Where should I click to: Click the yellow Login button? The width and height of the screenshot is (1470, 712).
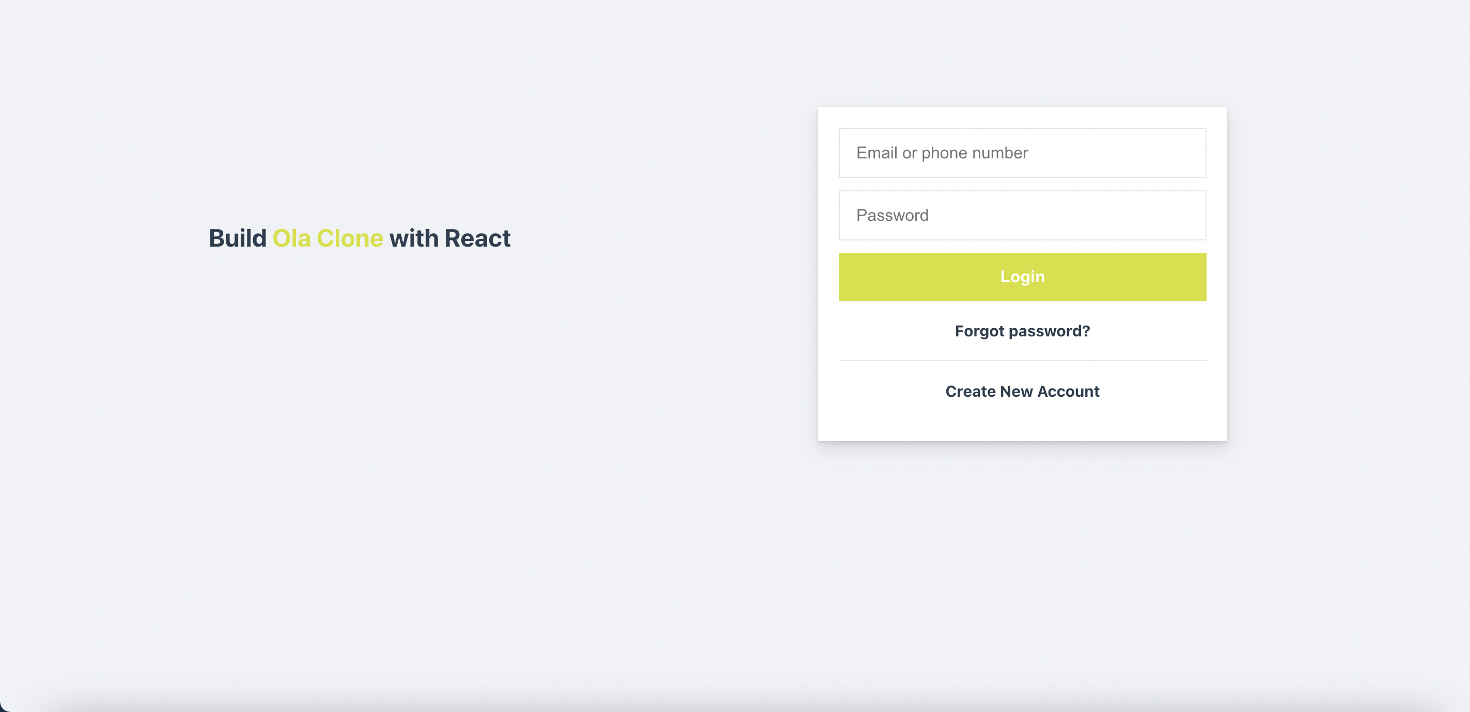coord(1022,277)
